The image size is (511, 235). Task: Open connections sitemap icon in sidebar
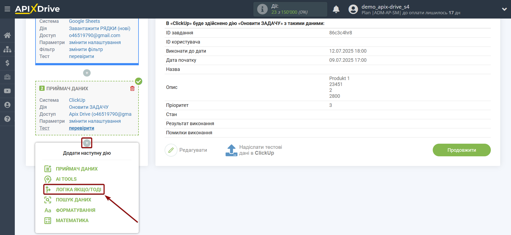click(x=7, y=49)
